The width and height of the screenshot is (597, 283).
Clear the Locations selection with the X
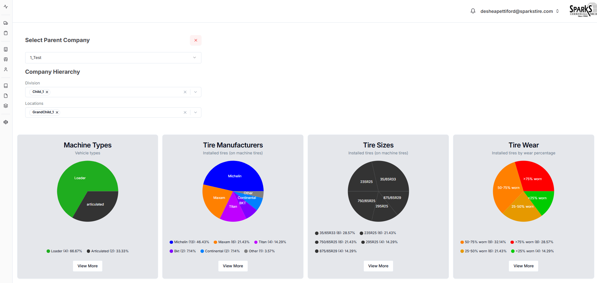click(185, 112)
